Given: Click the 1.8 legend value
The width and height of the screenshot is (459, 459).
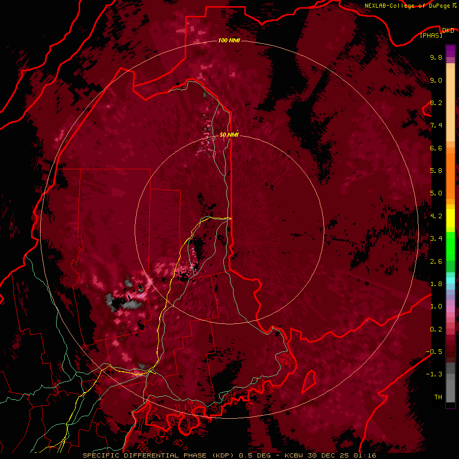Looking at the screenshot, I should (x=436, y=284).
